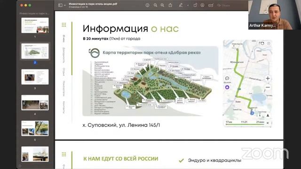This screenshot has width=301, height=169.
Task: Click the page counter under the title
Action: click(x=79, y=7)
